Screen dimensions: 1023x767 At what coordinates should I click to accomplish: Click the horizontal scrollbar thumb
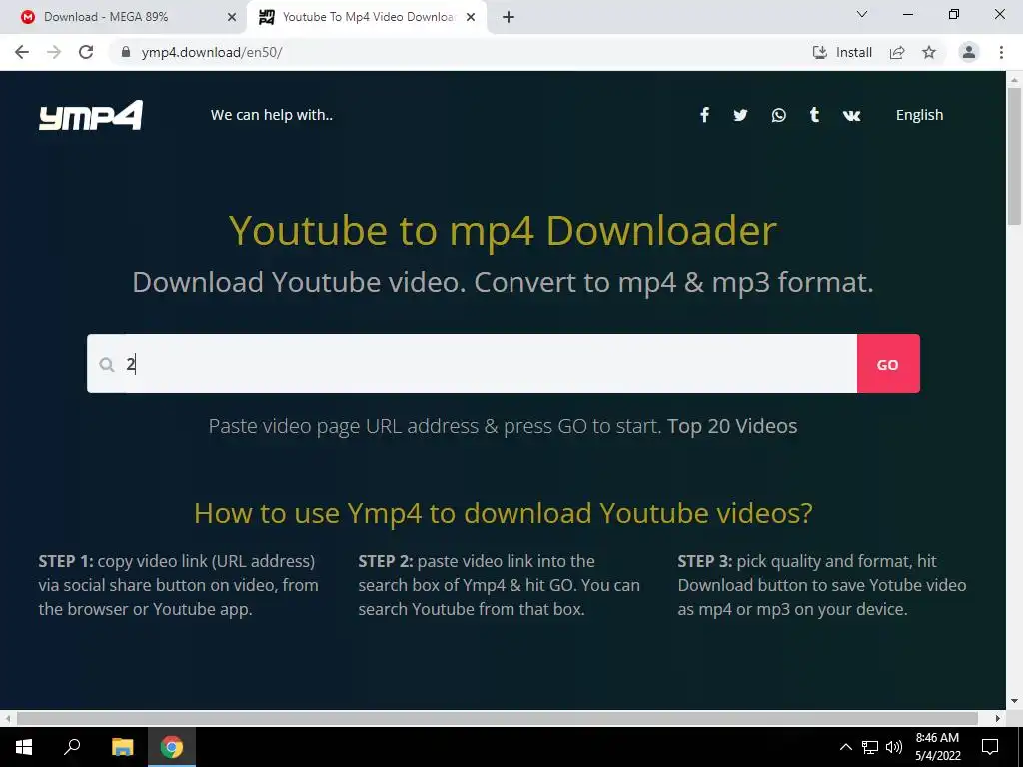pyautogui.click(x=498, y=718)
